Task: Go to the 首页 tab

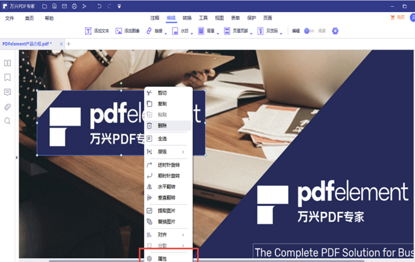Action: click(29, 18)
